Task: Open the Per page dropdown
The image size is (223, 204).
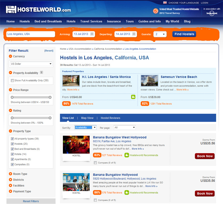Action: (125, 127)
